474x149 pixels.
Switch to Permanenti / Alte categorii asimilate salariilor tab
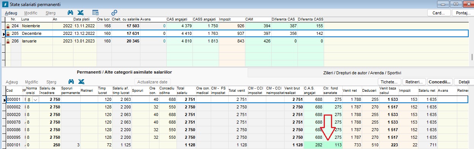124,72
